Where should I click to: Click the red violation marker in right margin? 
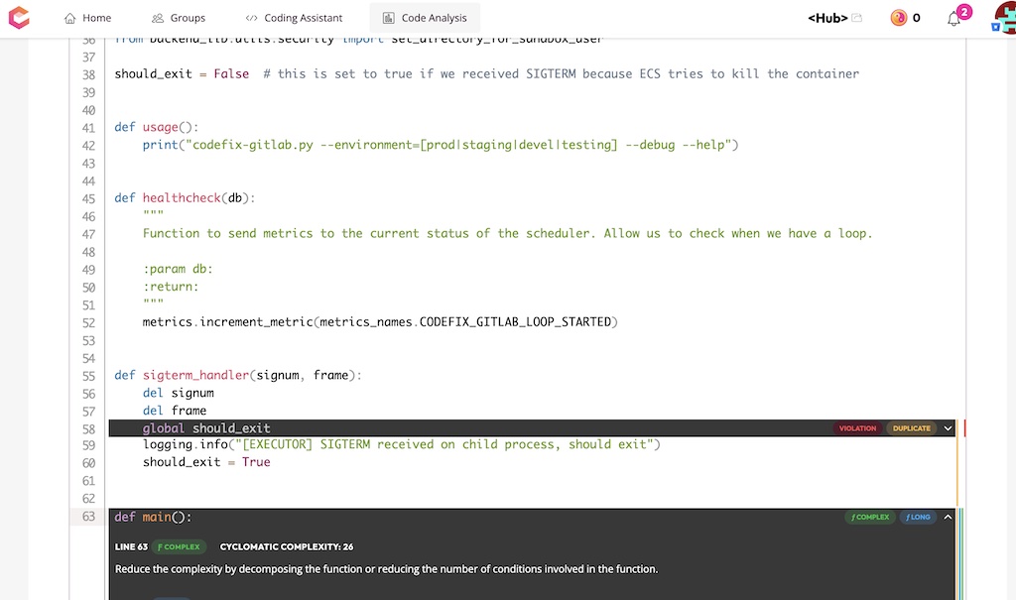pyautogui.click(x=964, y=428)
